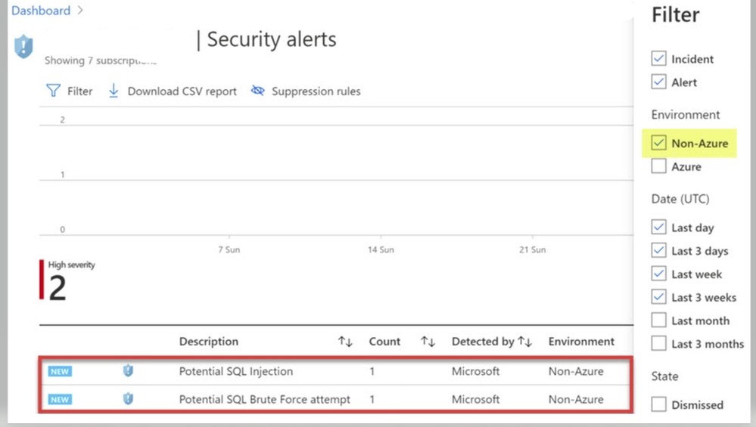Image resolution: width=756 pixels, height=427 pixels.
Task: Download CSV report
Action: pyautogui.click(x=173, y=91)
